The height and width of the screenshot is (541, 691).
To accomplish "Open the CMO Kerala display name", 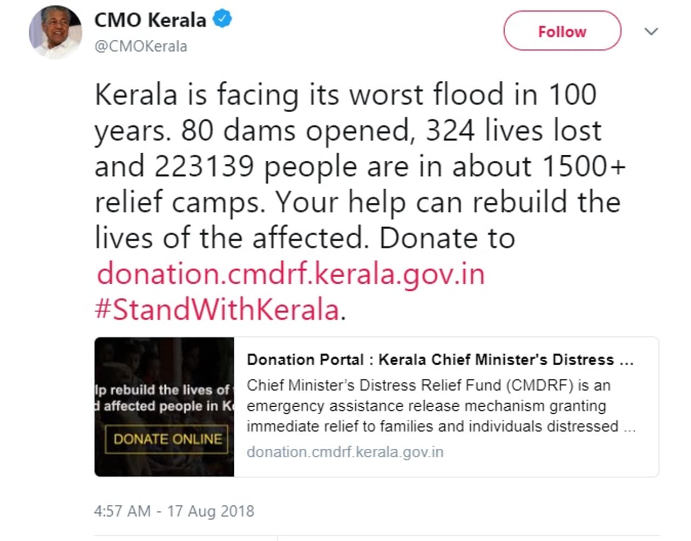I will pyautogui.click(x=150, y=20).
